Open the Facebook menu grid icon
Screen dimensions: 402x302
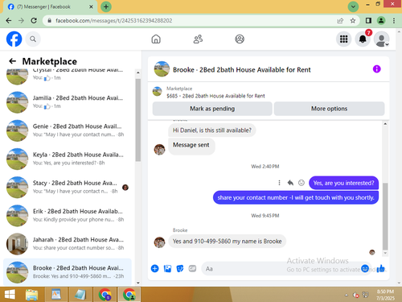tap(343, 39)
